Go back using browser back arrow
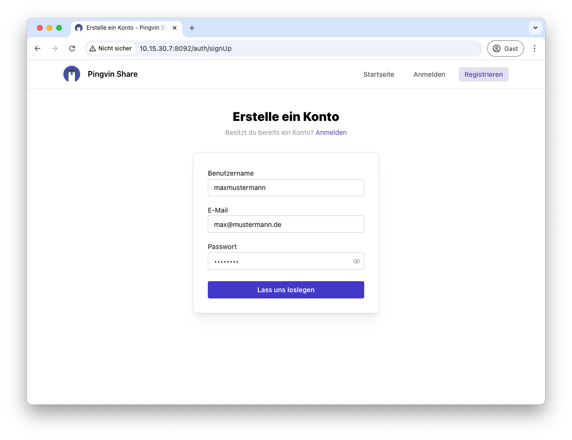This screenshot has height=440, width=572. click(37, 48)
